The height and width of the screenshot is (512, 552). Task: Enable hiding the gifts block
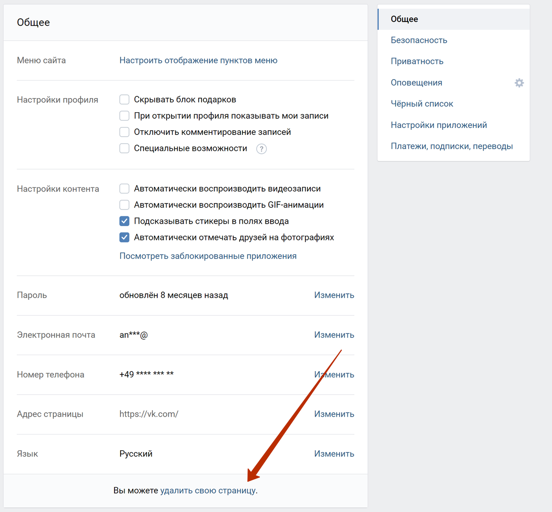coord(124,99)
